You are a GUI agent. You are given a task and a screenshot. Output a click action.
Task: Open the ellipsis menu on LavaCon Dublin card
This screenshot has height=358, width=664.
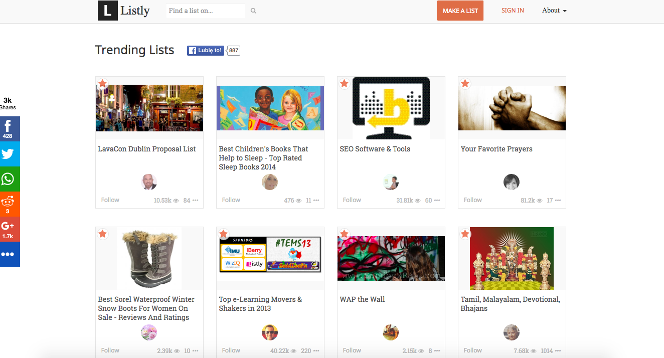click(196, 201)
